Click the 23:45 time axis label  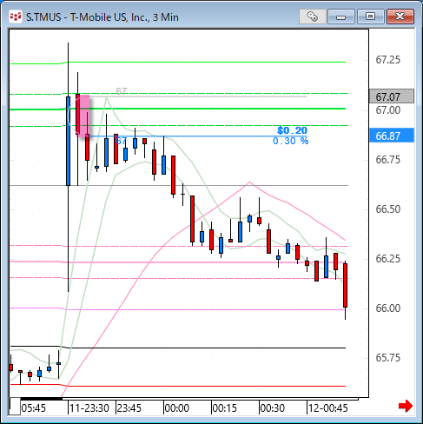(129, 408)
